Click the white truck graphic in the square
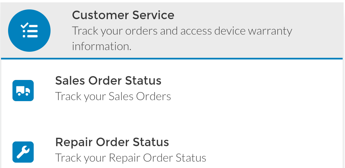 [x=23, y=91]
